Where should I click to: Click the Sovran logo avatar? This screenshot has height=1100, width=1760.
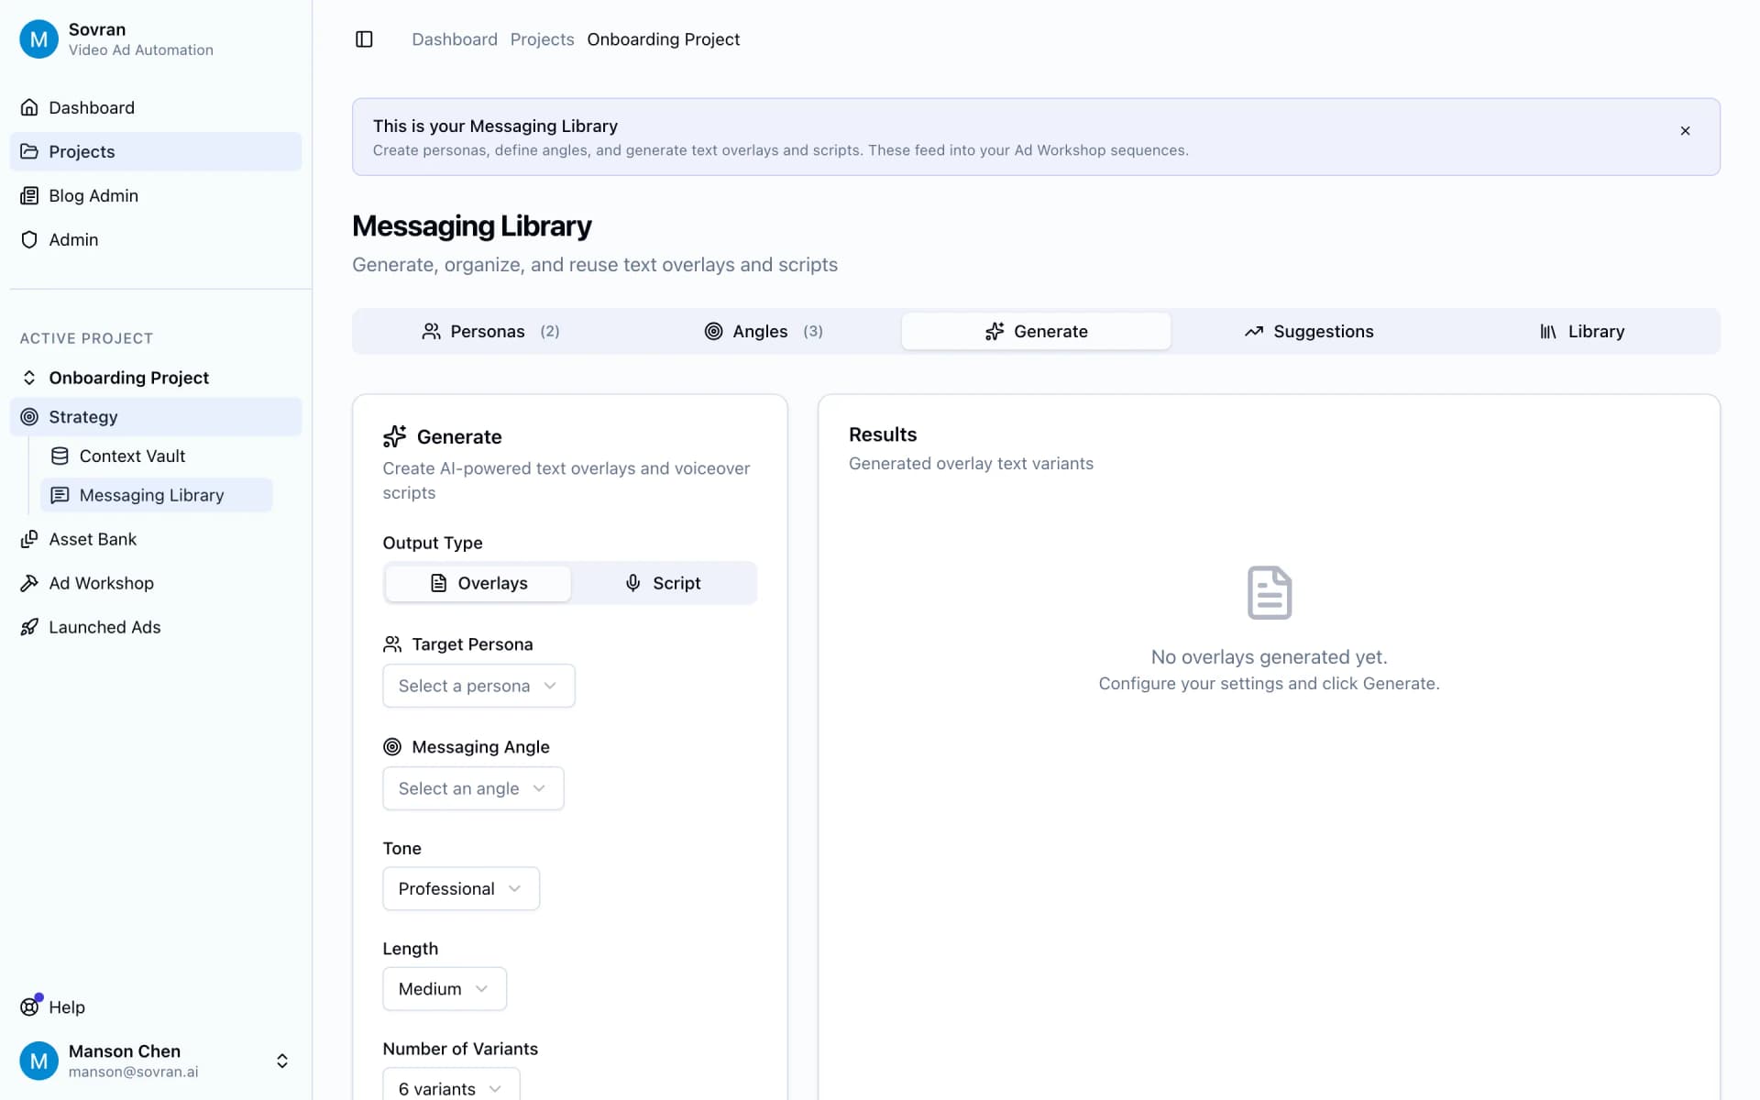[x=38, y=38]
